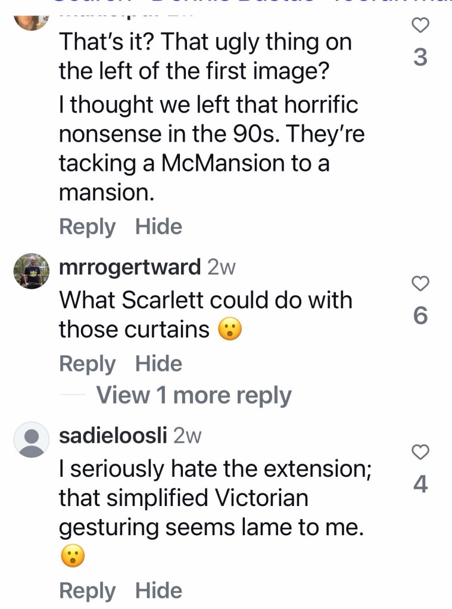
Task: Tap the surprised emoji below sadieloosli's comment
Action: coord(73,557)
